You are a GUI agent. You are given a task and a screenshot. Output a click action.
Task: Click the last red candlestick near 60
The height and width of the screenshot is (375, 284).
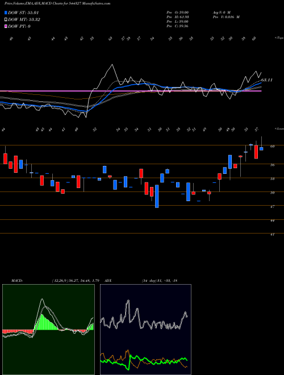[256, 152]
